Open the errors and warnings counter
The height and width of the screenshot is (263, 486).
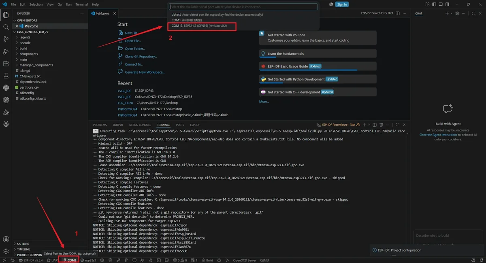tap(180, 260)
